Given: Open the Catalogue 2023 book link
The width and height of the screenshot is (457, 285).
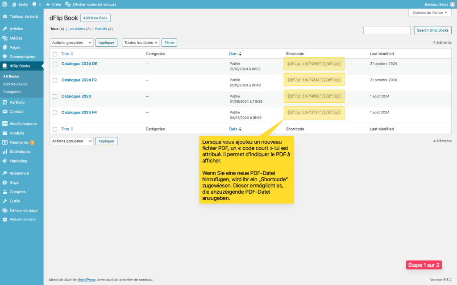Looking at the screenshot, I should [76, 96].
